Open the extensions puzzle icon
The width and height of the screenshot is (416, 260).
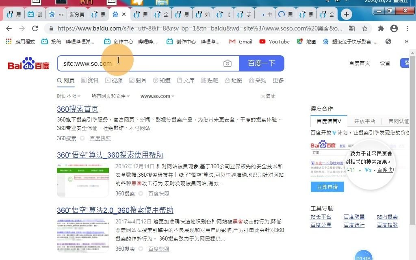pos(381,29)
